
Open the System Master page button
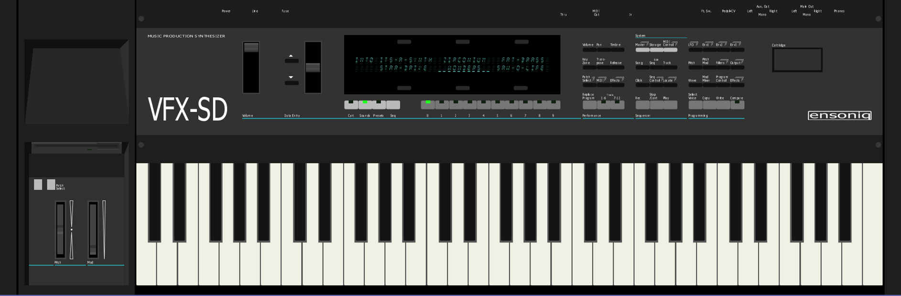click(x=642, y=50)
